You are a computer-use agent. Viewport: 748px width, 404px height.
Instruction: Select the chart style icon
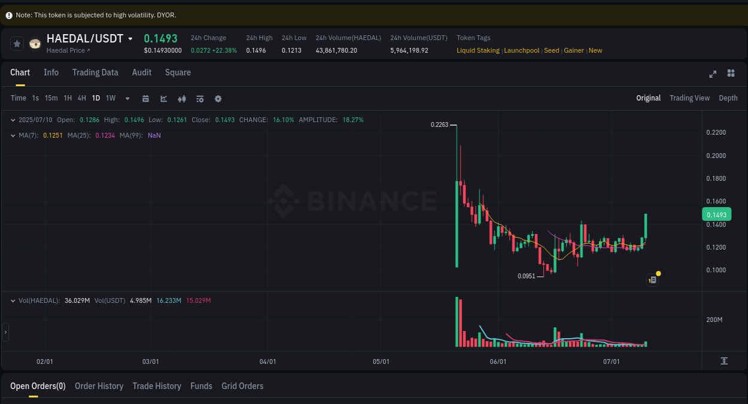pyautogui.click(x=163, y=98)
